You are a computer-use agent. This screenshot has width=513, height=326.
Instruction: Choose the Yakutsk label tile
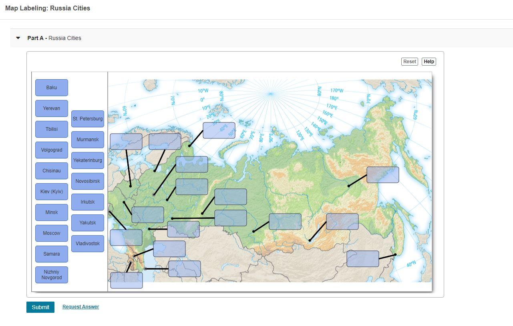point(88,223)
